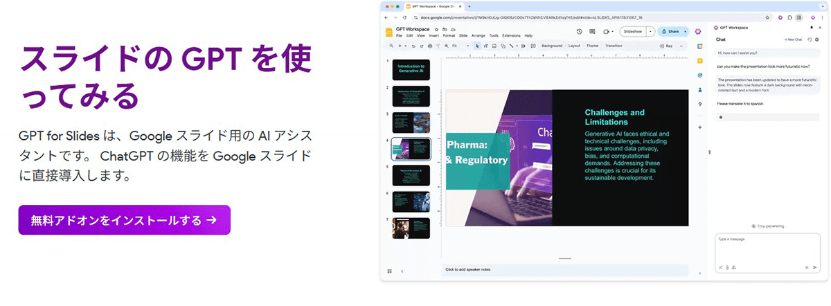This screenshot has width=831, height=306.
Task: Click Stop generating in chat panel
Action: click(768, 226)
